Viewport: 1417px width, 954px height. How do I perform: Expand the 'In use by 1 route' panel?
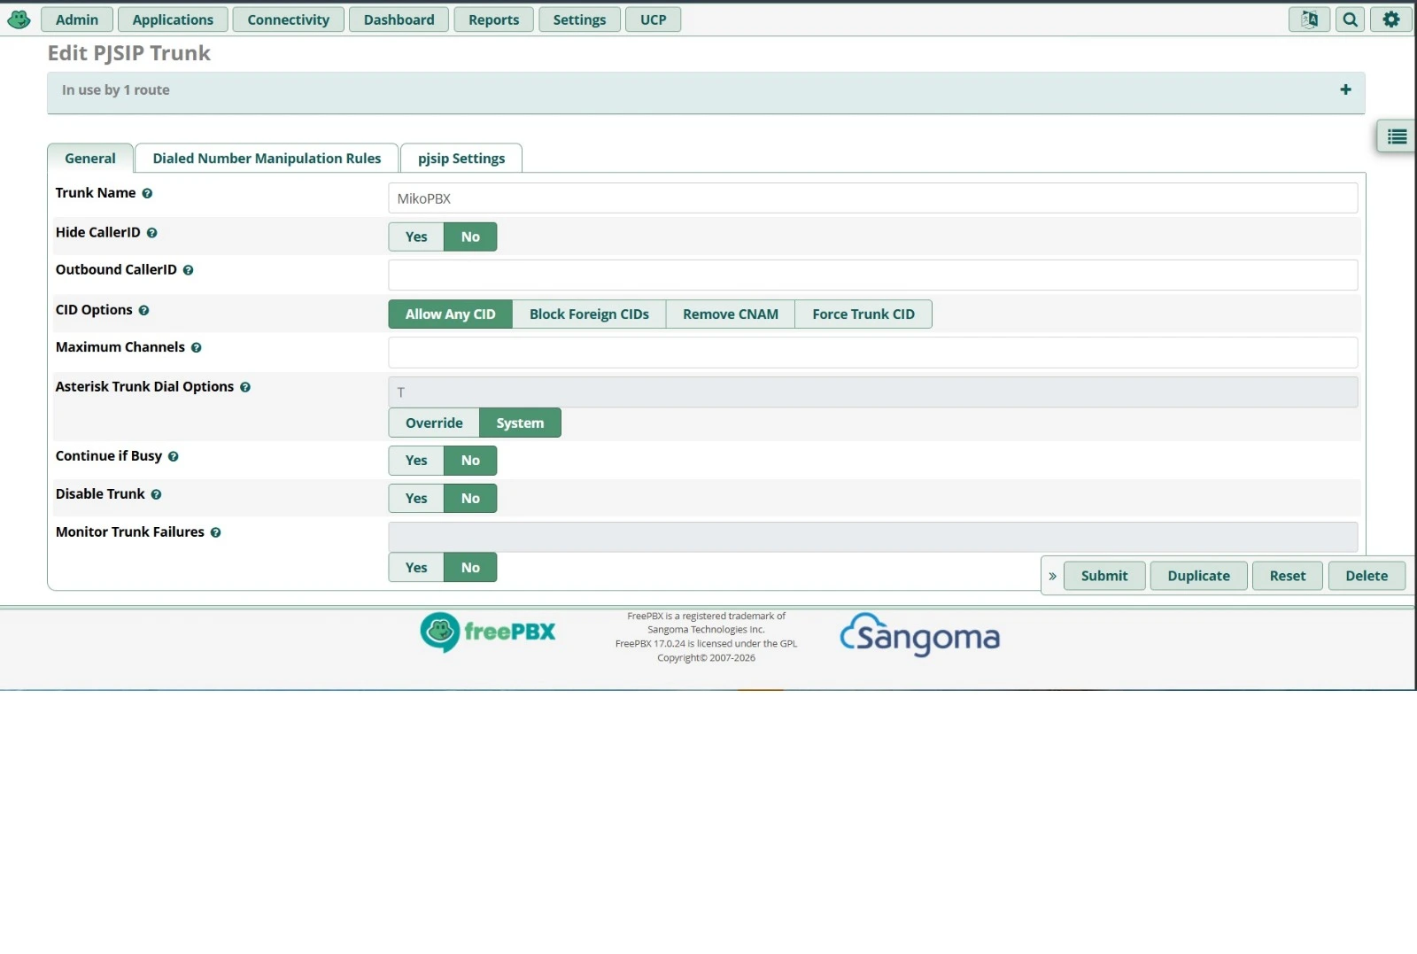pyautogui.click(x=1345, y=89)
